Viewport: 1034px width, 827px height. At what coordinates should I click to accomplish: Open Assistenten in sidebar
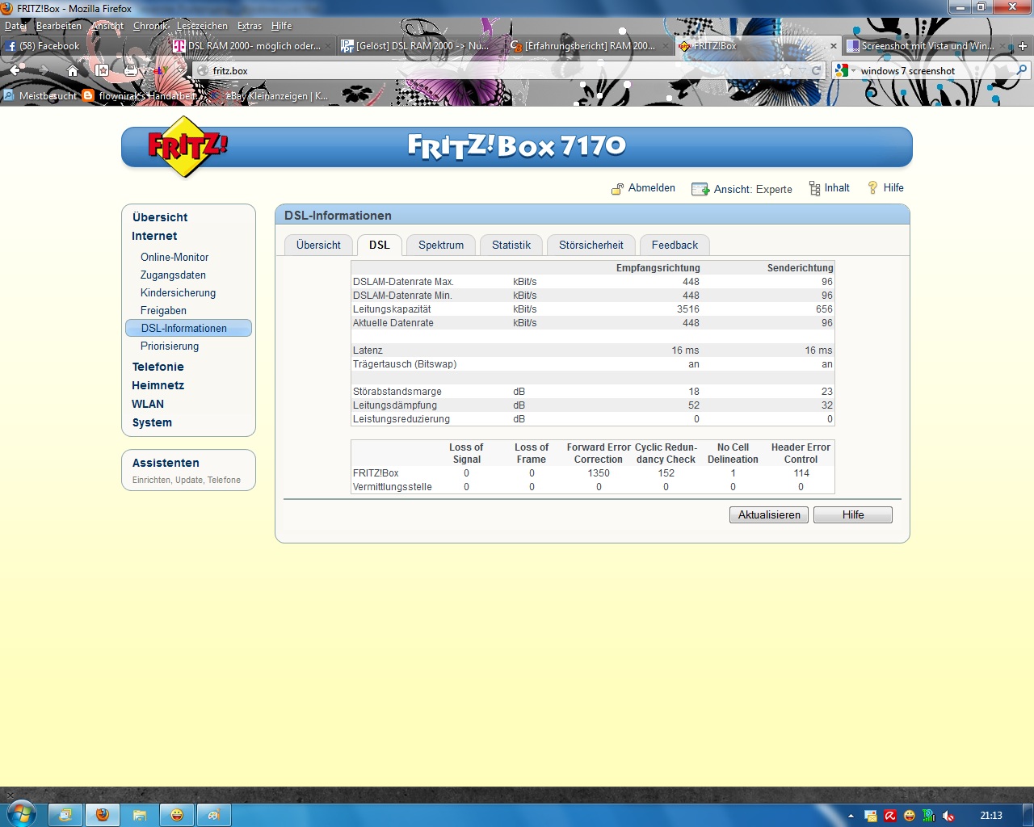click(x=166, y=463)
